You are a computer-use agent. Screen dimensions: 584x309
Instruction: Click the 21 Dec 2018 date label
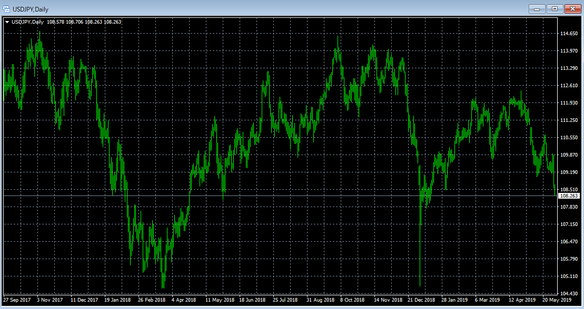pos(421,300)
